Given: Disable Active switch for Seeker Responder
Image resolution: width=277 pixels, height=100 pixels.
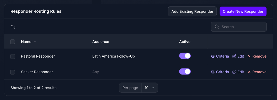Looking at the screenshot, I should click(x=185, y=72).
